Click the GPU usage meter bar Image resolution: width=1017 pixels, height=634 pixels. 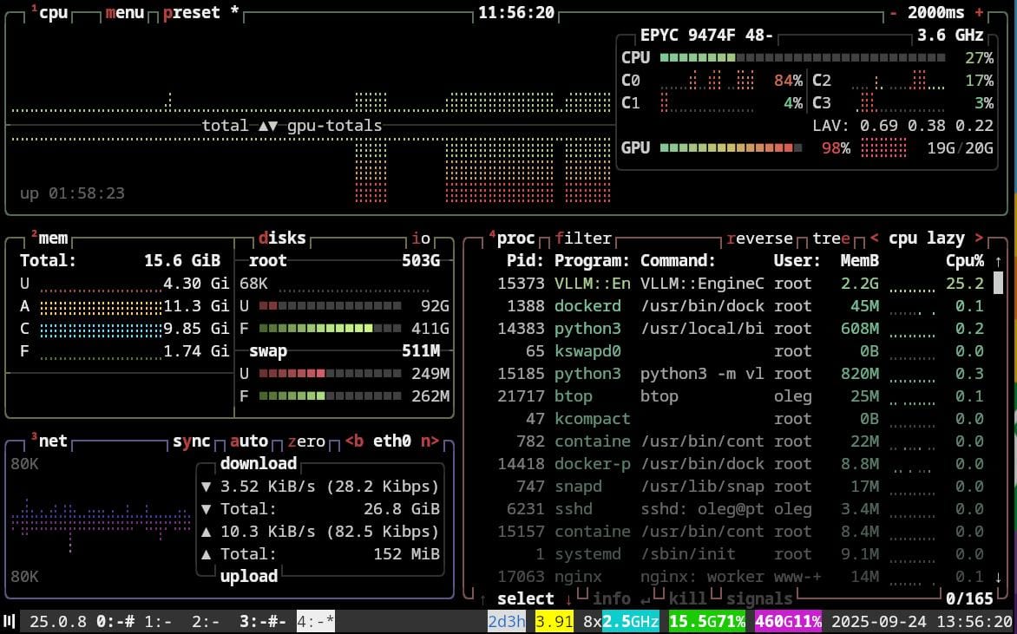[731, 147]
